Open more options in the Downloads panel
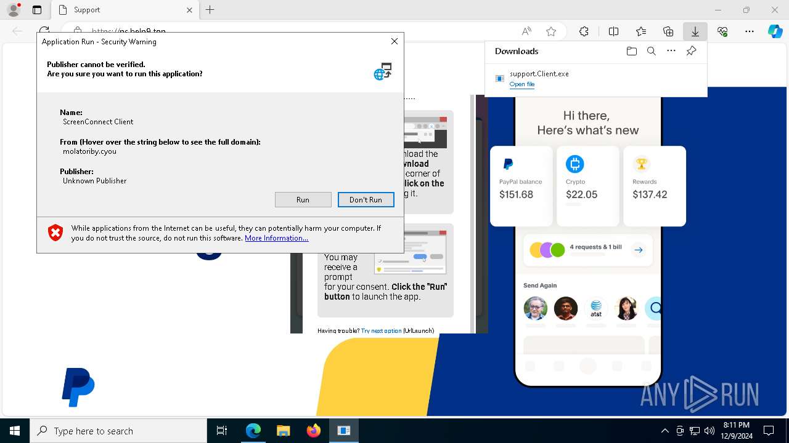The image size is (789, 443). tap(671, 51)
